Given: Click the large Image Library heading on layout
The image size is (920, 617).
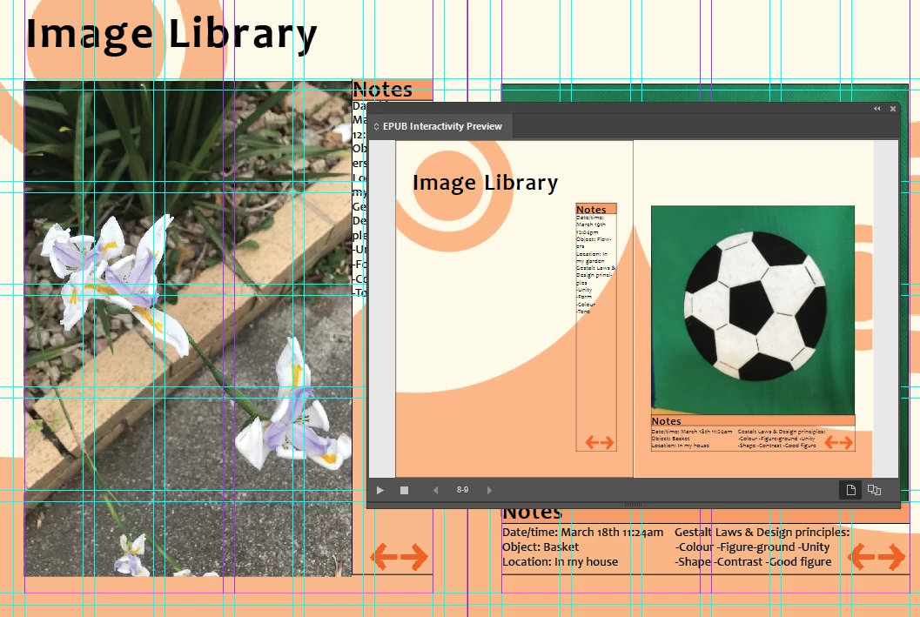Looking at the screenshot, I should (x=171, y=35).
